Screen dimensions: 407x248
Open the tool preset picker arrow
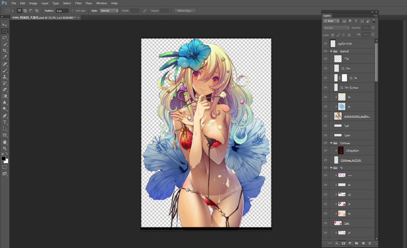(13, 11)
